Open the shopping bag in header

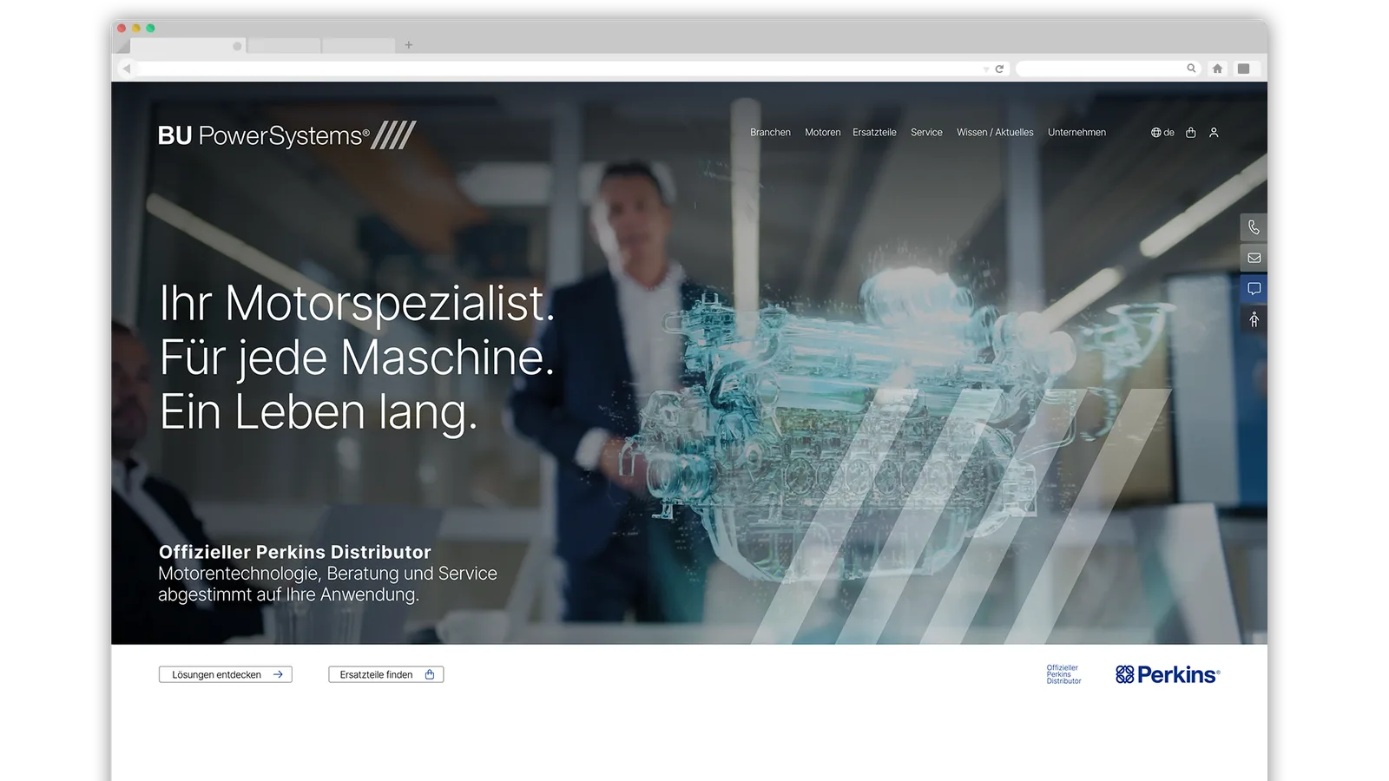click(1191, 133)
